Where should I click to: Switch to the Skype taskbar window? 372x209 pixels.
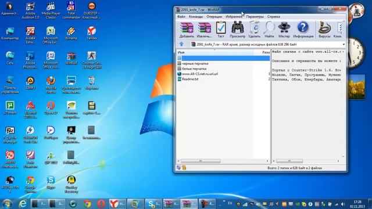click(x=153, y=204)
